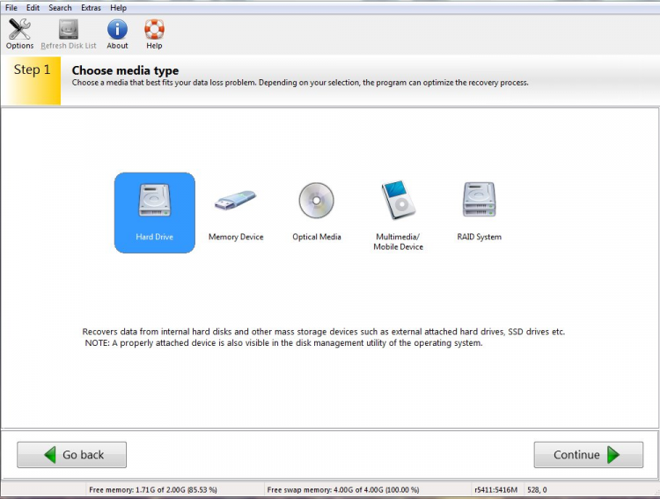The image size is (660, 499).
Task: Click the 'Choose a media that best fits' subtitle
Action: coord(300,83)
